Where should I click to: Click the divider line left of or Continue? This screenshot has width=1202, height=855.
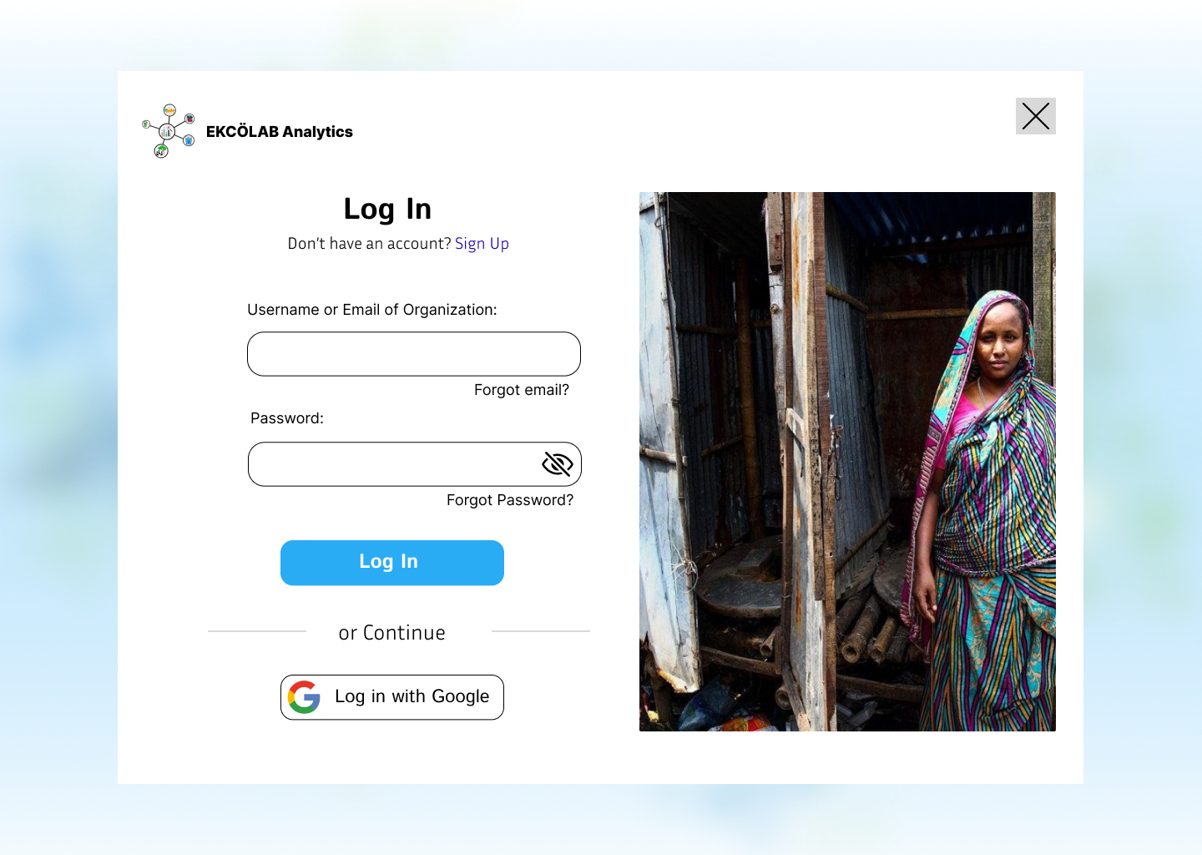257,631
